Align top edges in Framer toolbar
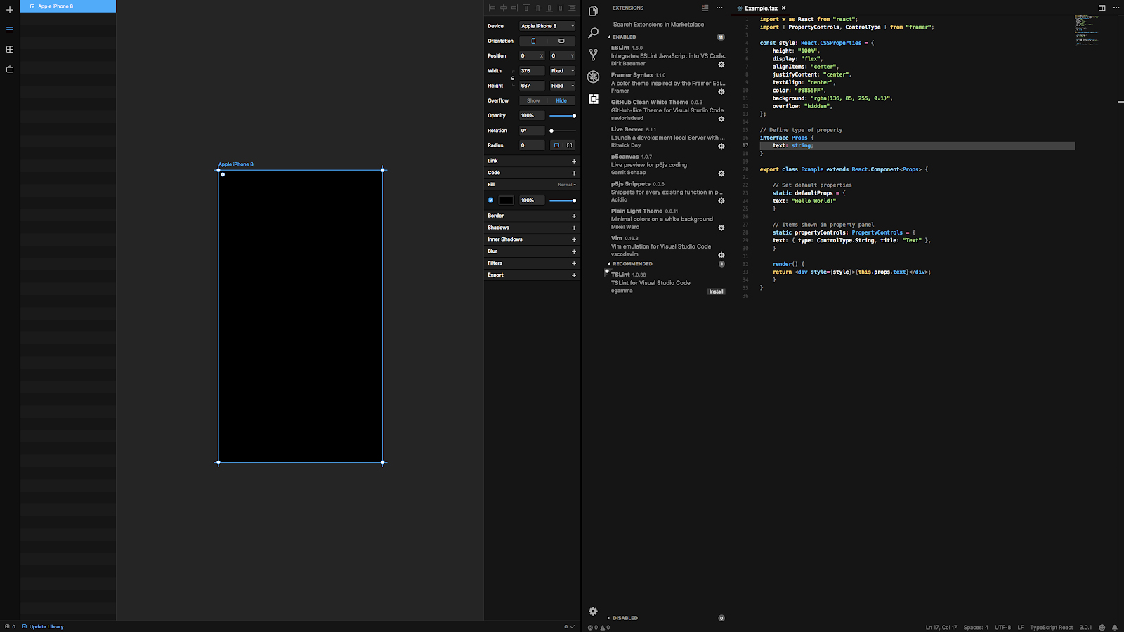 pos(526,8)
